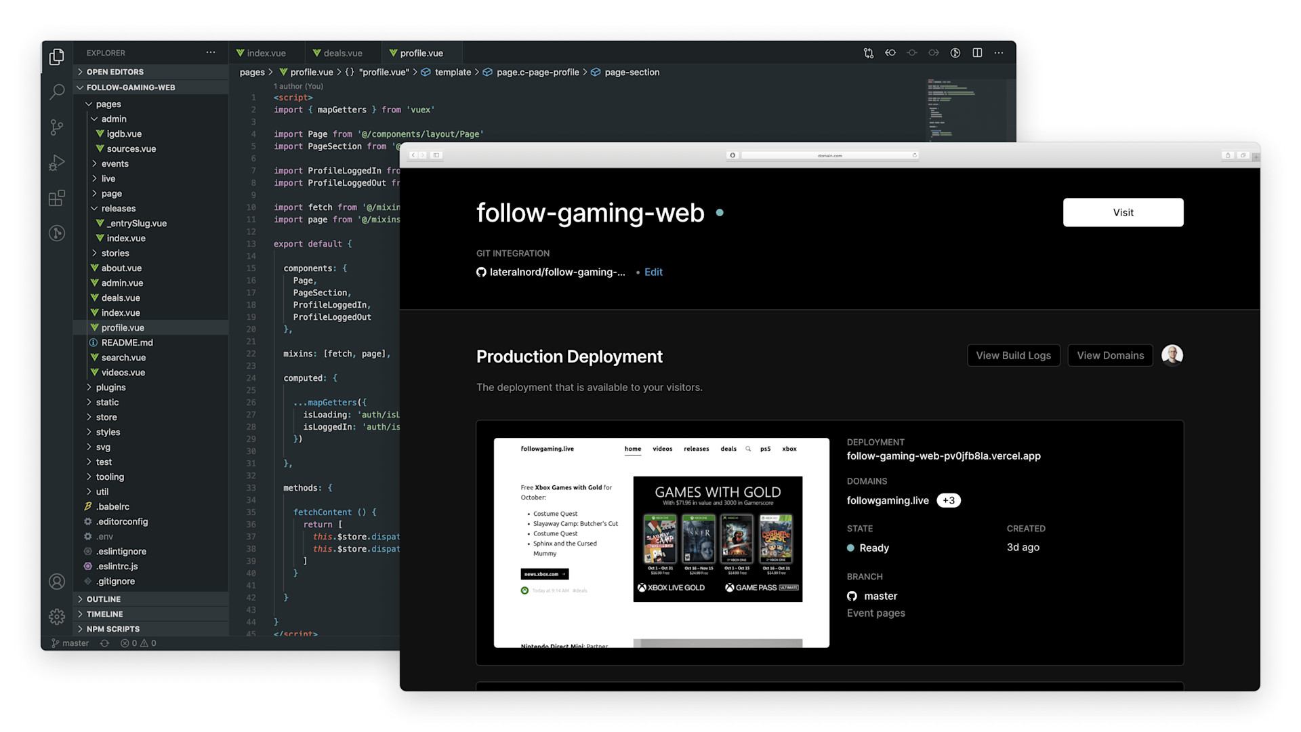Click the Visit button
1301x732 pixels.
(1123, 212)
